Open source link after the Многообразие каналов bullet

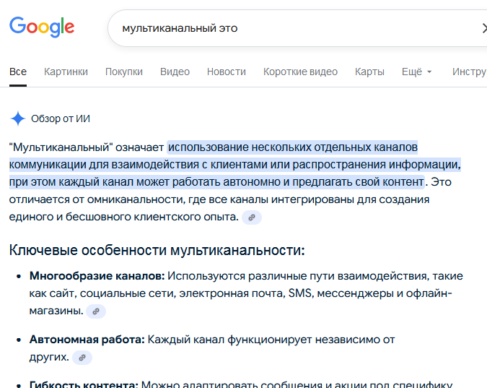[x=95, y=311]
